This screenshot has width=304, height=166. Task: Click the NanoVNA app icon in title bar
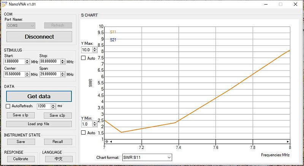tap(4, 4)
